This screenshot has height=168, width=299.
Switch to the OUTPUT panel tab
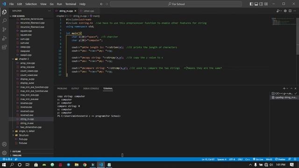click(75, 89)
